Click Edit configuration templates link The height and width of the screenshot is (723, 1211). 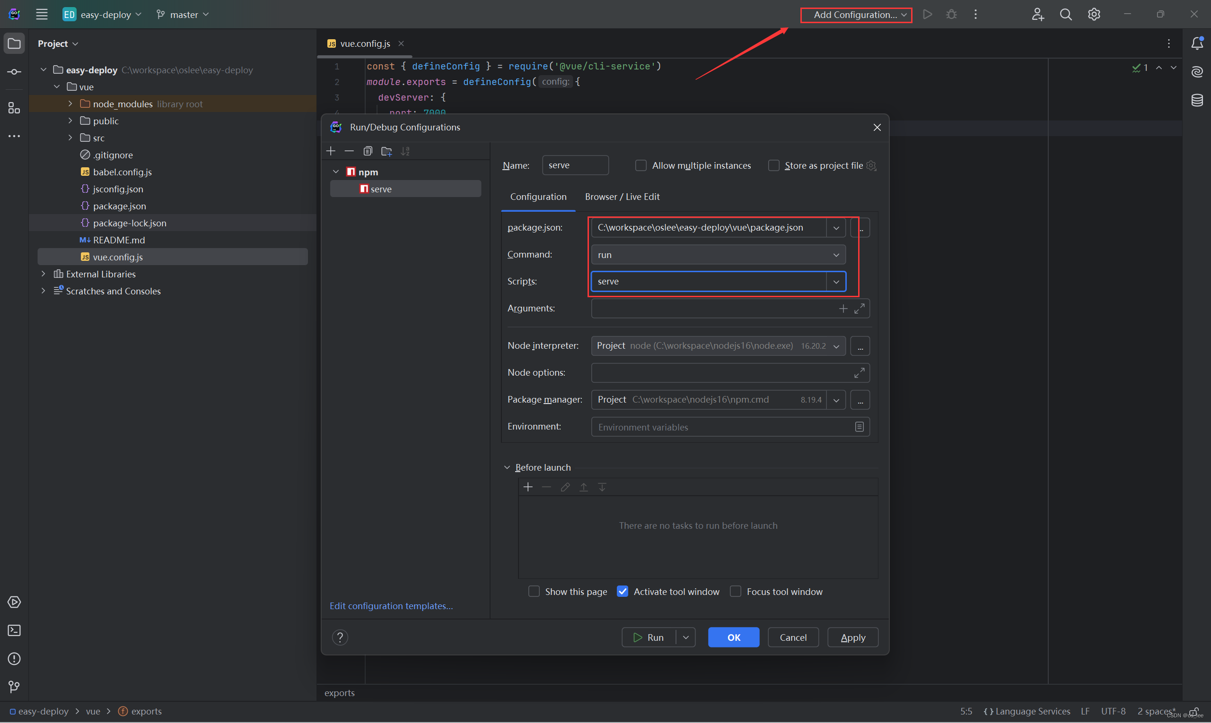pos(391,605)
